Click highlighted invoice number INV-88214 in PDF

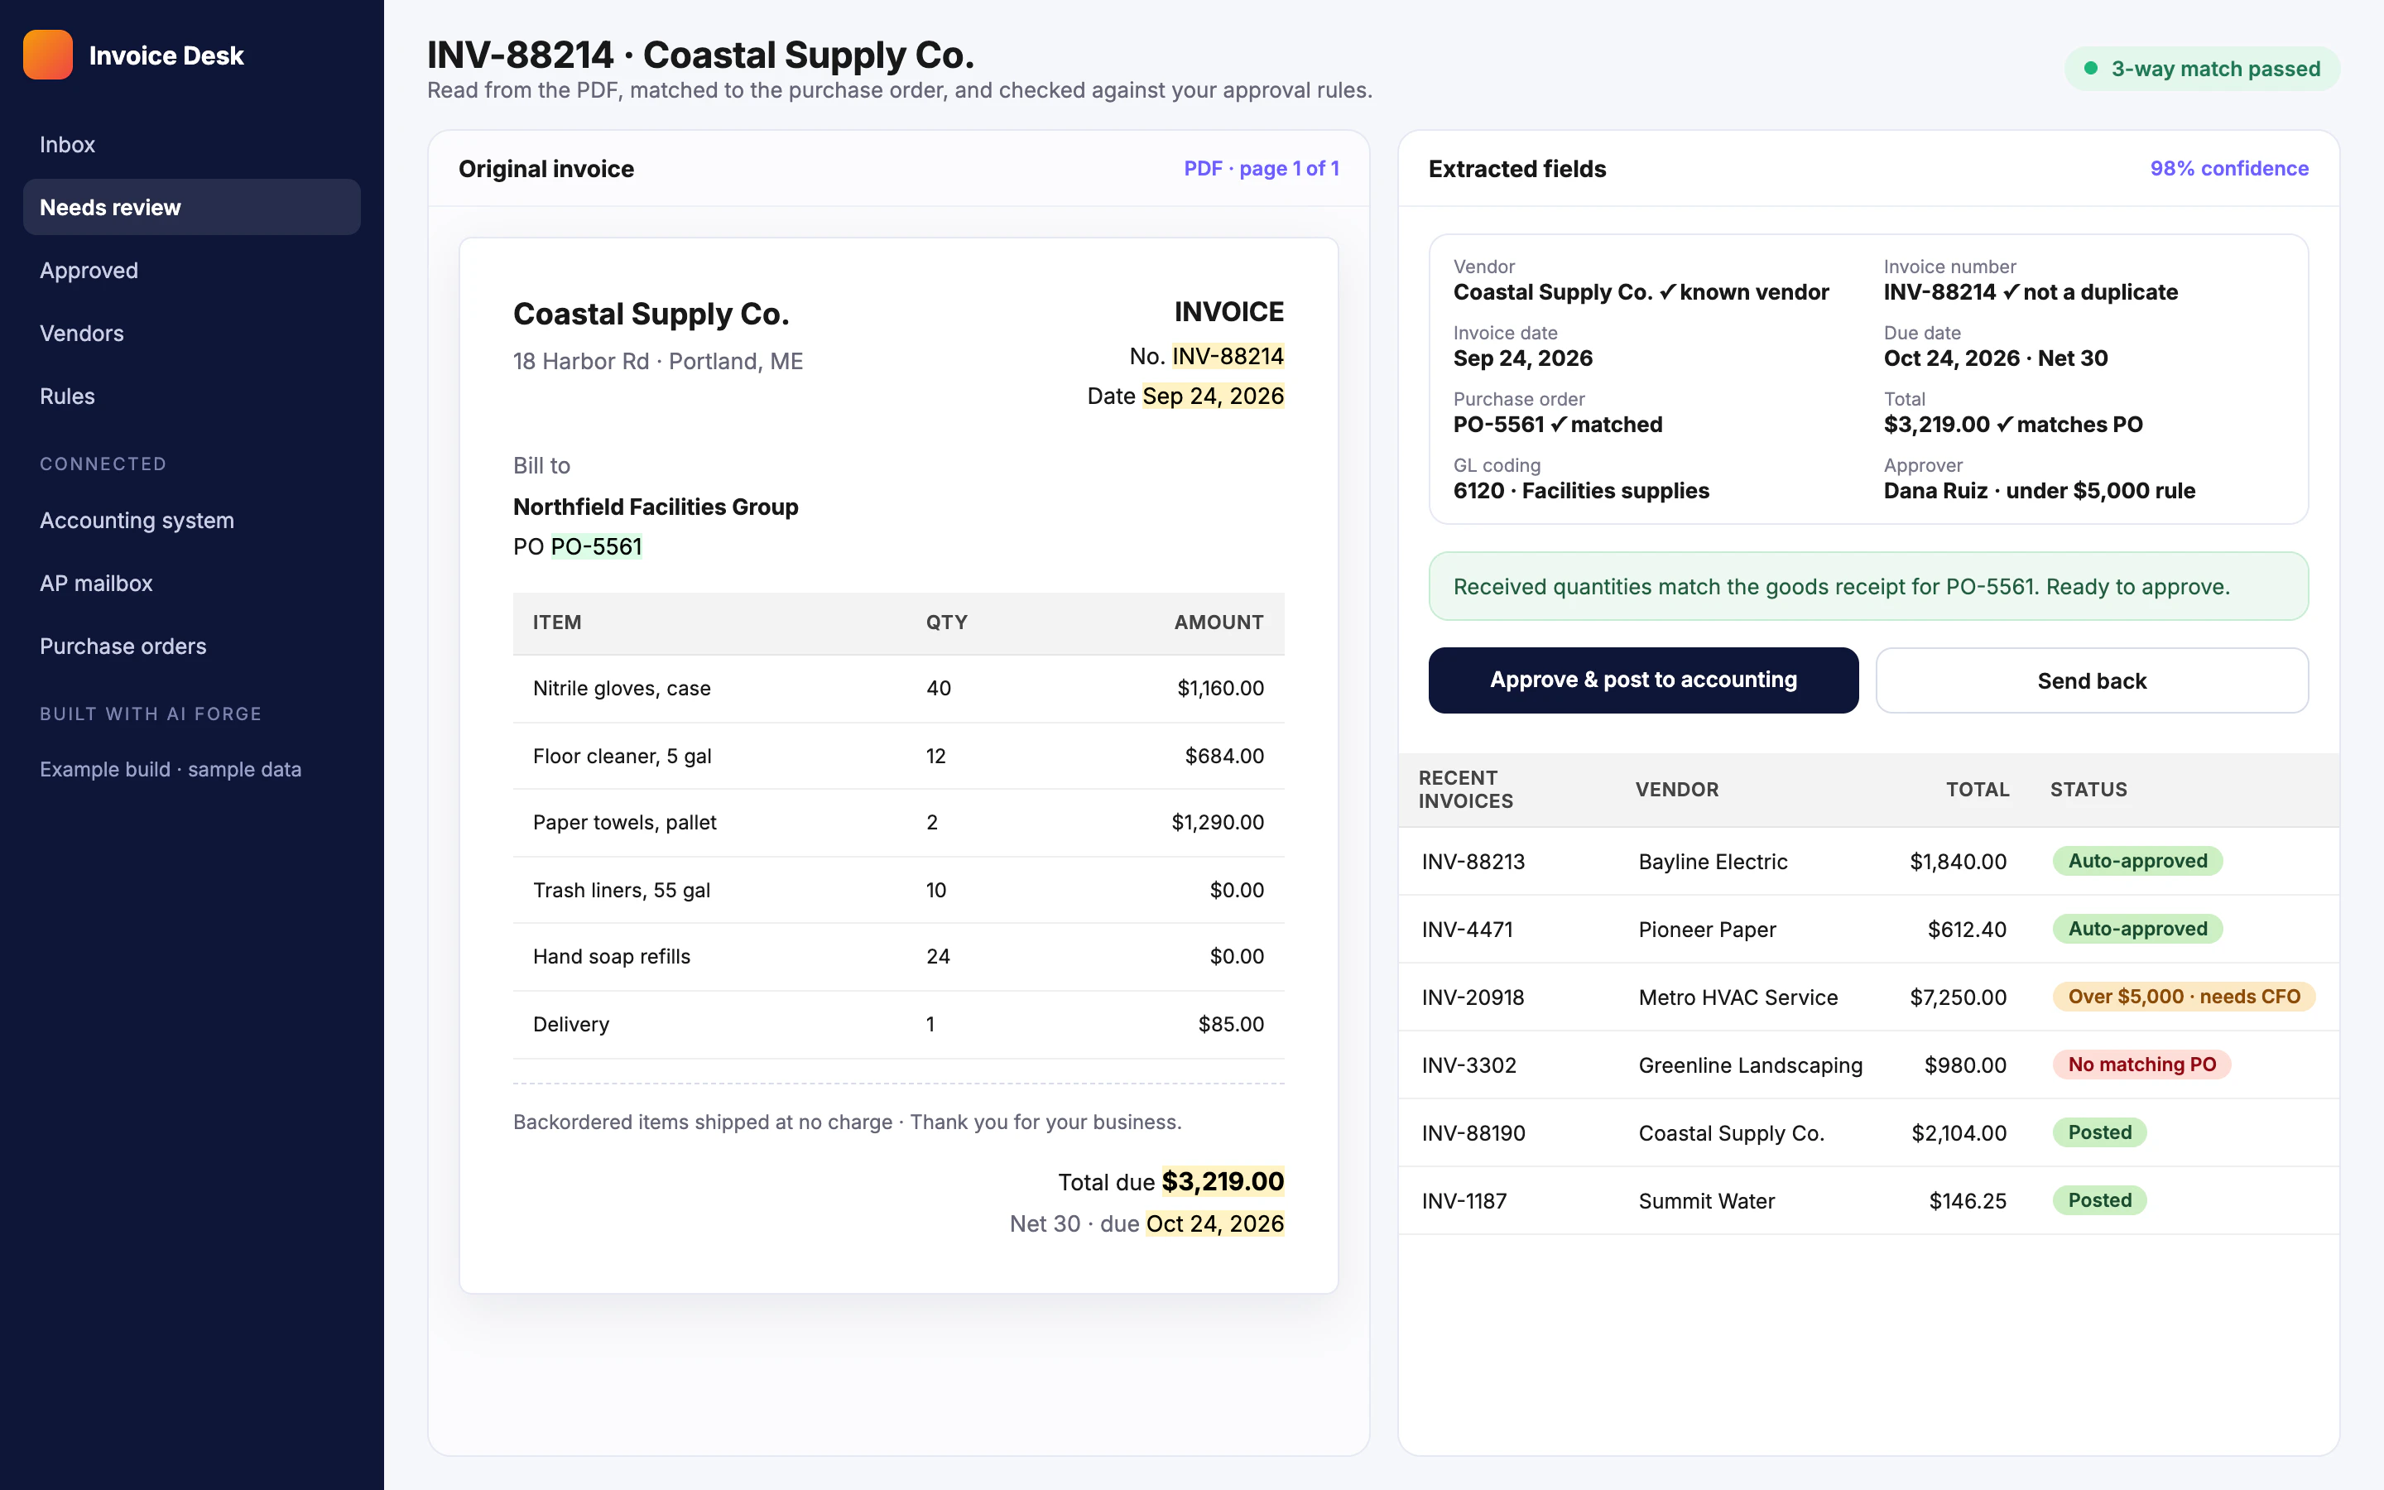tap(1228, 356)
